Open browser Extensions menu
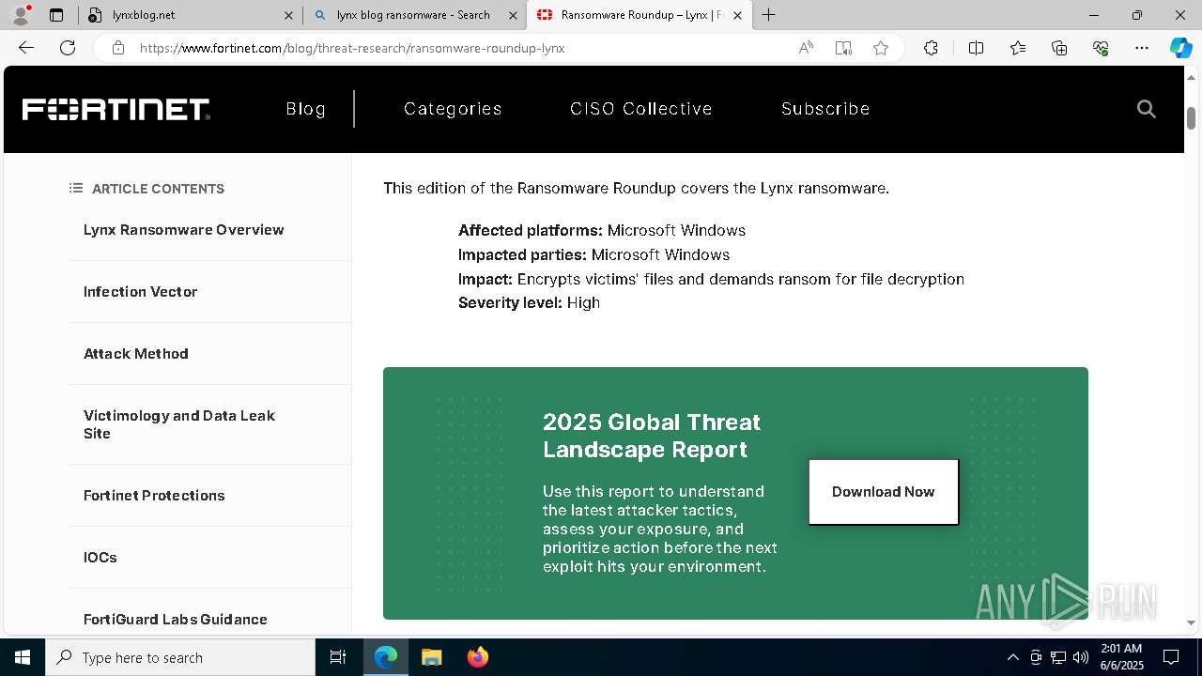 pyautogui.click(x=931, y=48)
